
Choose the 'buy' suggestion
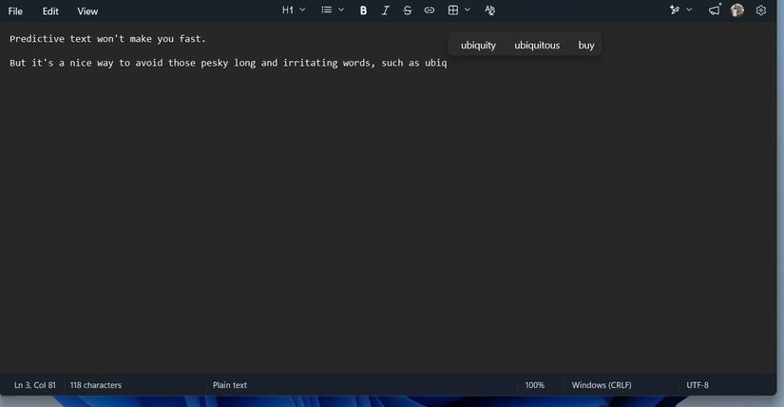point(586,45)
